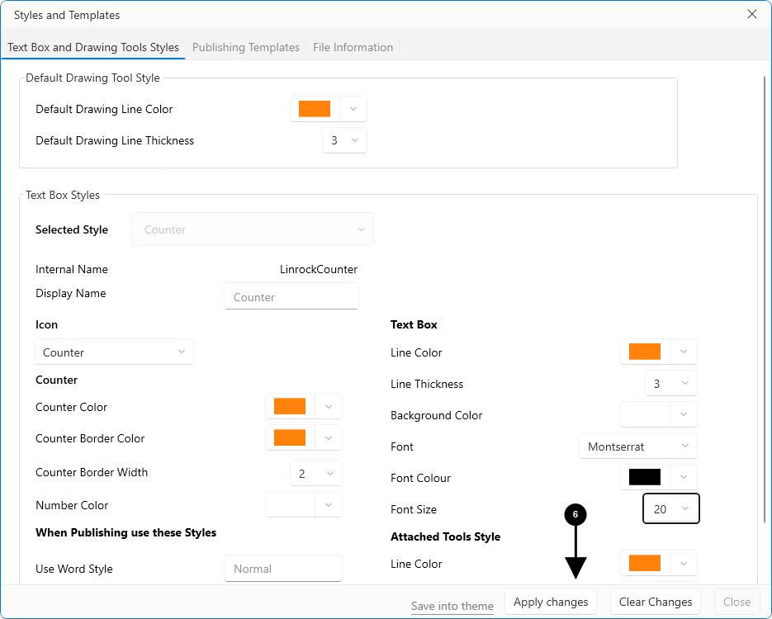Viewport: 772px width, 619px height.
Task: Click the Display Name input field
Action: pyautogui.click(x=291, y=297)
